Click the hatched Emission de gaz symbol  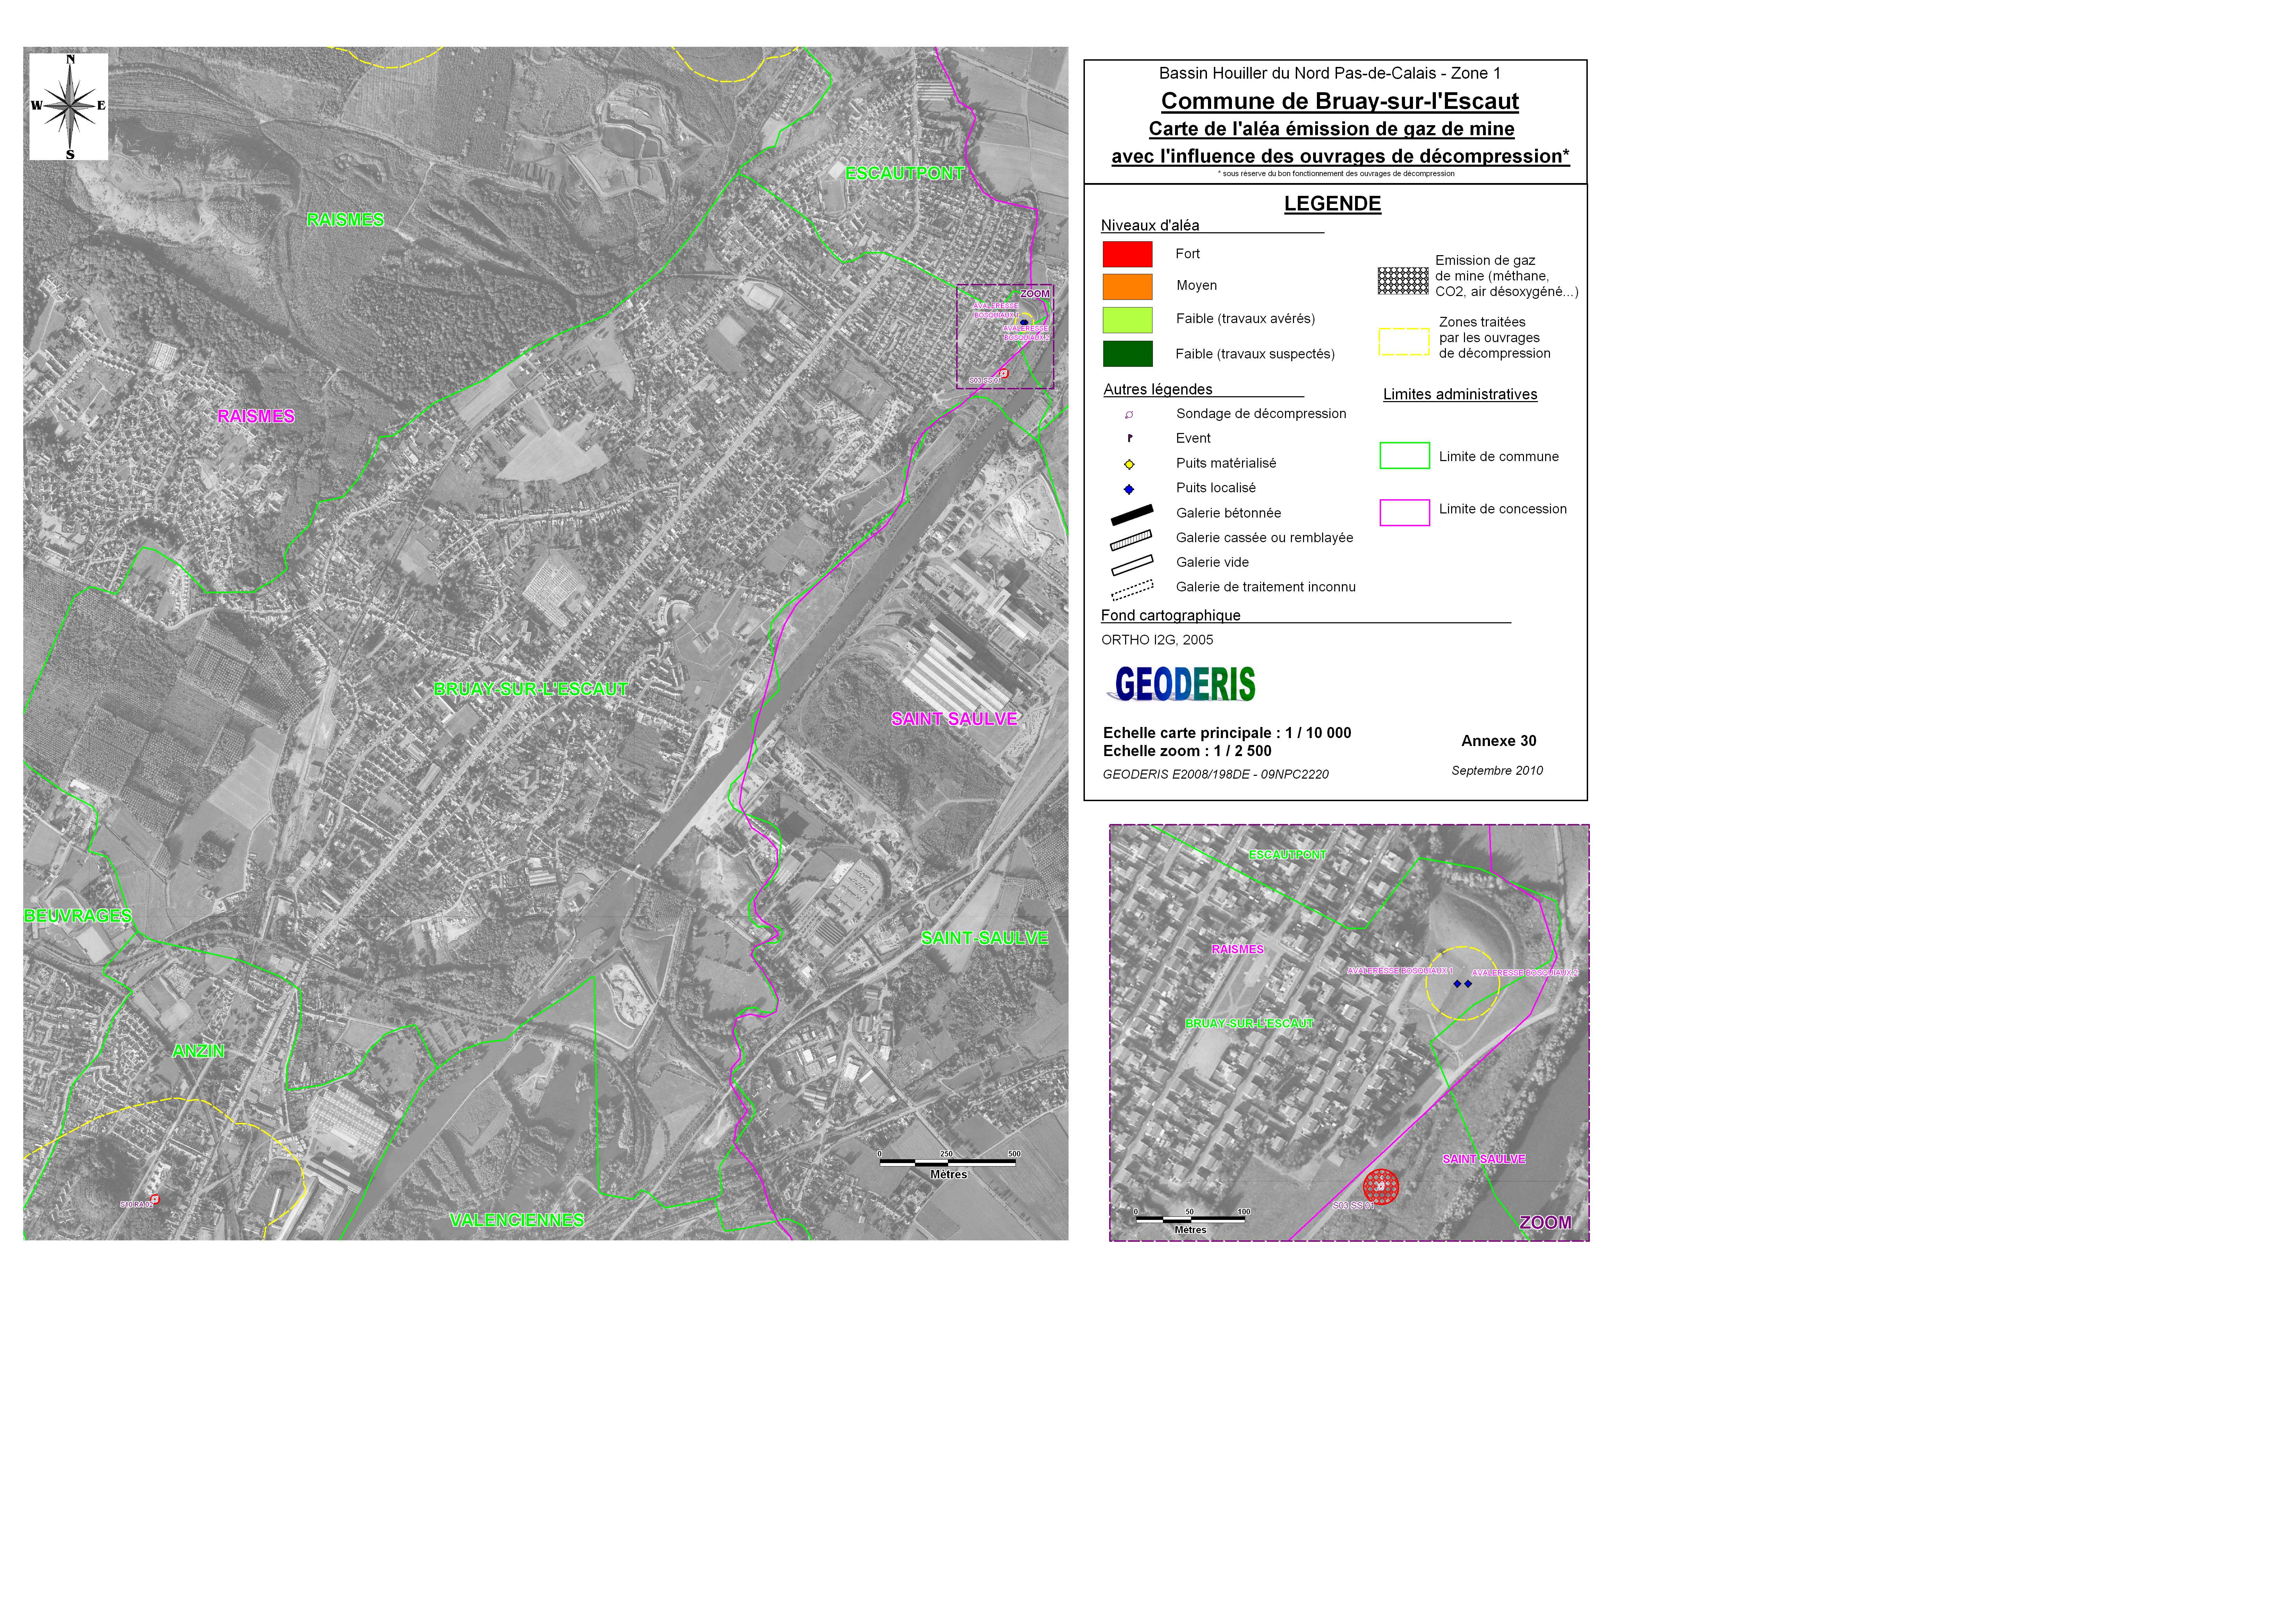coord(1403,281)
